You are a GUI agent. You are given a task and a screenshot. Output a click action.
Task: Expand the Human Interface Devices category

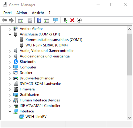coord(10,101)
